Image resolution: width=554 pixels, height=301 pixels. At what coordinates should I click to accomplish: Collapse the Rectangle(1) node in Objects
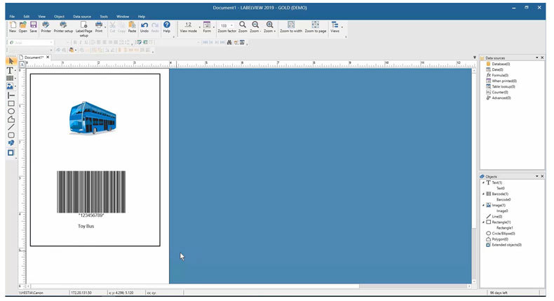click(483, 222)
